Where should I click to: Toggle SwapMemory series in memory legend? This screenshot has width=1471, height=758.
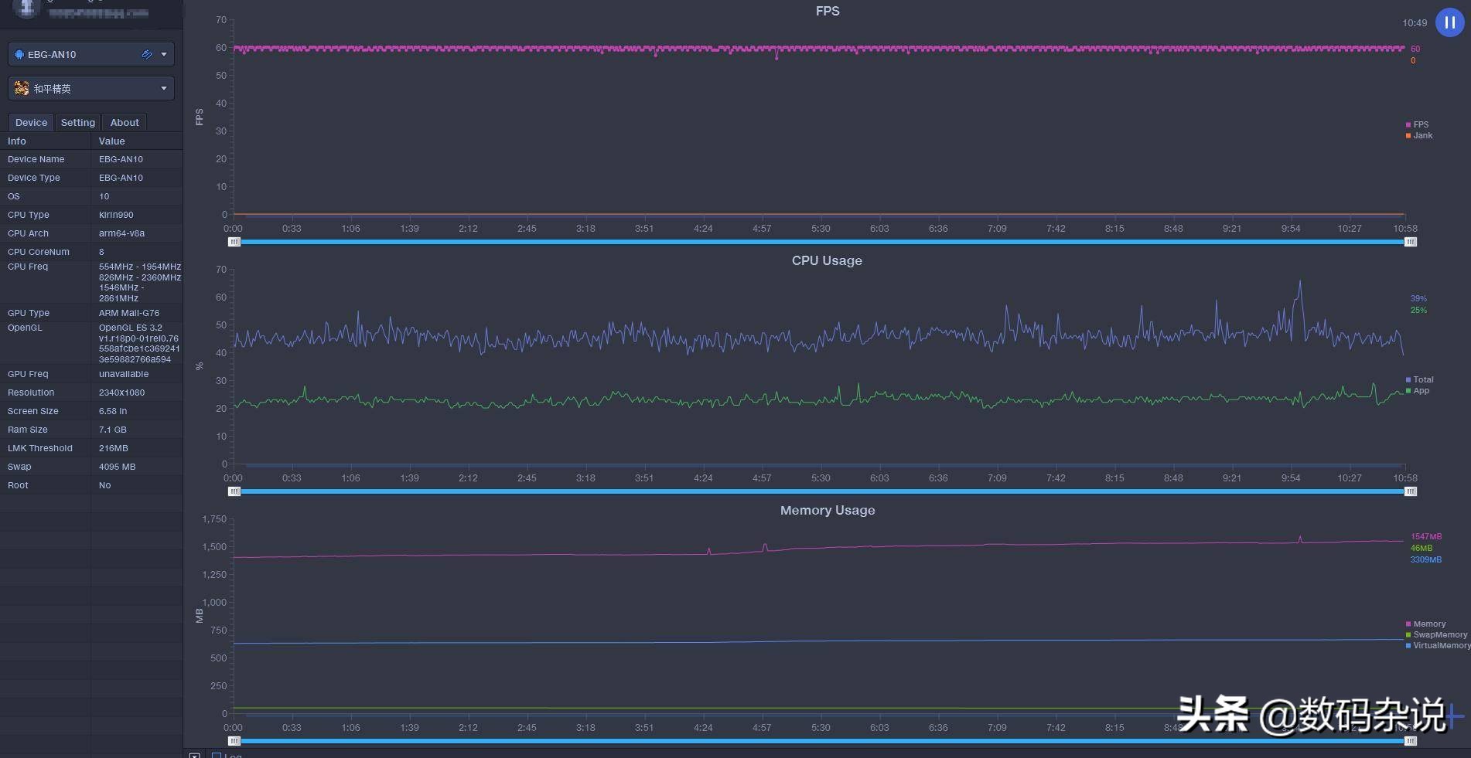click(x=1439, y=635)
